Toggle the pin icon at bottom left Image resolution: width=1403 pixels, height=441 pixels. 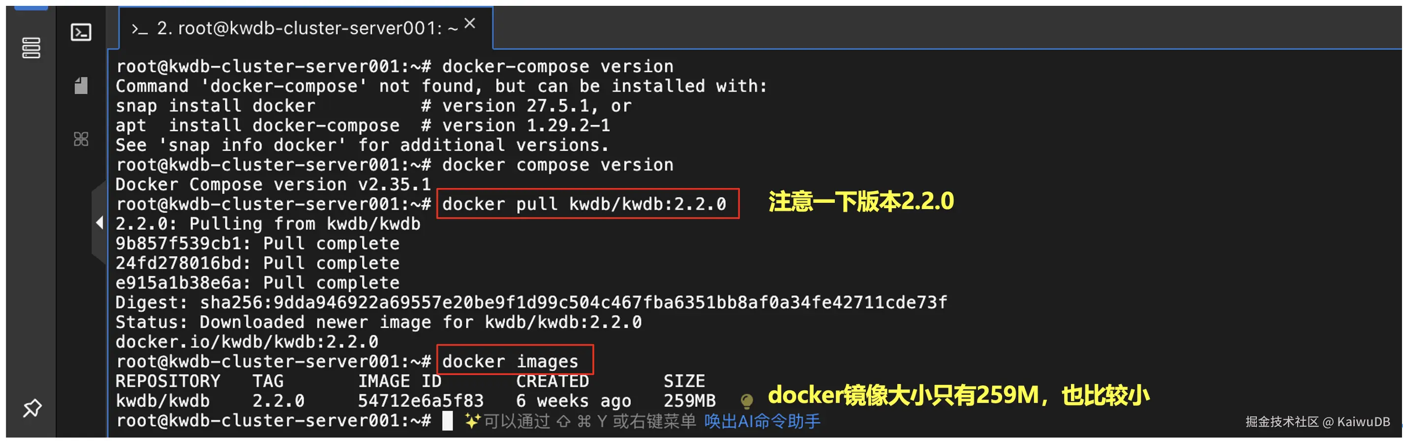(32, 408)
